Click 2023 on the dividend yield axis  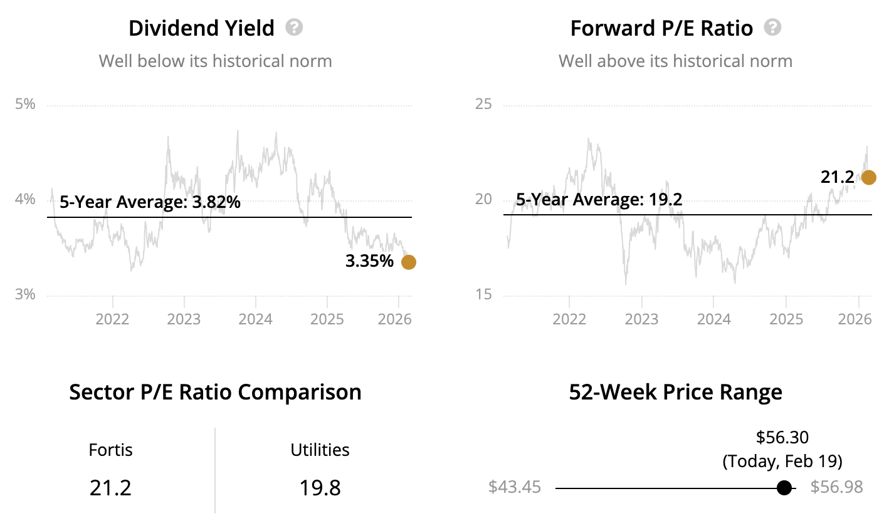pyautogui.click(x=184, y=319)
